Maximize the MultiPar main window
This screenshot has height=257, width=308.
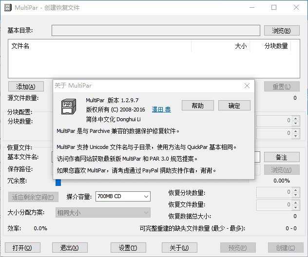point(274,7)
